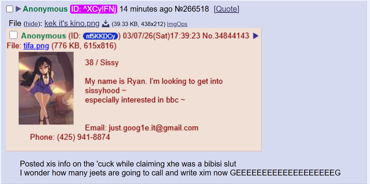Click the green Anonymous name in the embedded post
Image resolution: width=370 pixels, height=184 pixels.
[43, 36]
